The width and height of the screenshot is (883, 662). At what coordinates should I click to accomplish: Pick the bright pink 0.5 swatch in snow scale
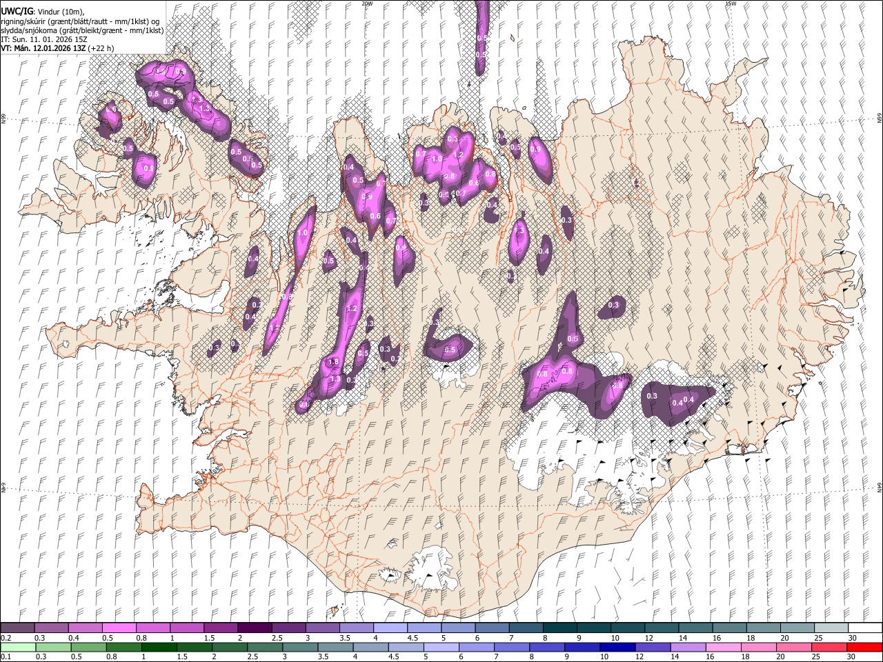pyautogui.click(x=119, y=628)
